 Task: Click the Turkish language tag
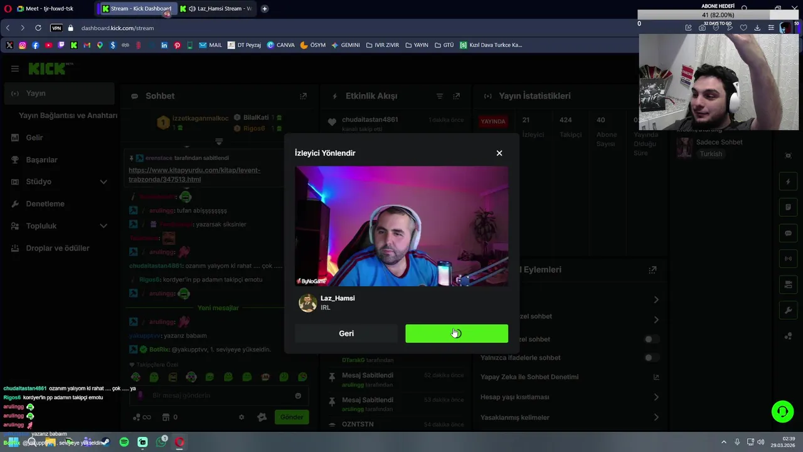pos(711,154)
